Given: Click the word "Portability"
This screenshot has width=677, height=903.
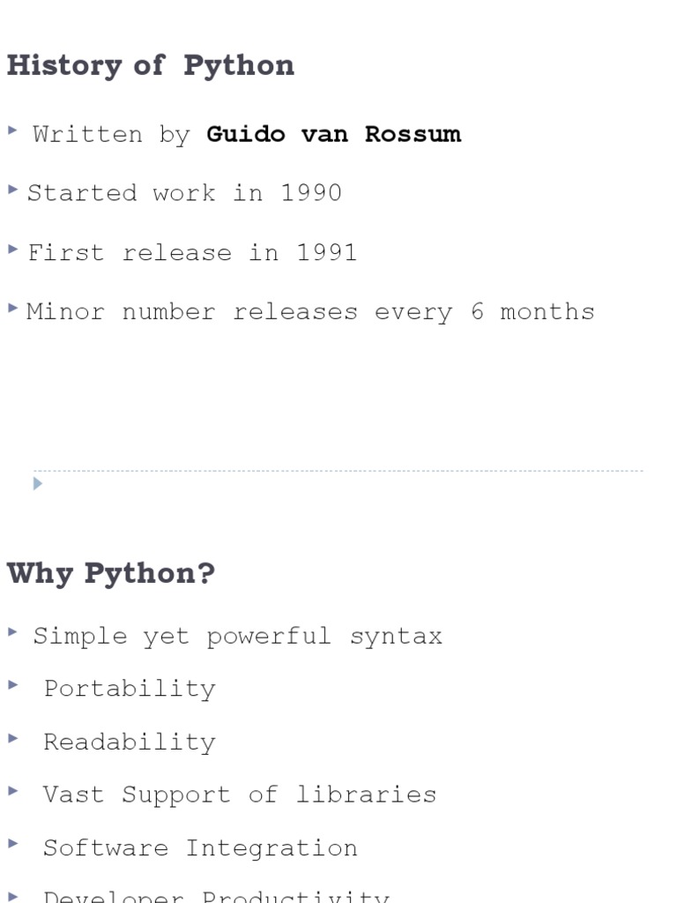Looking at the screenshot, I should click(130, 689).
